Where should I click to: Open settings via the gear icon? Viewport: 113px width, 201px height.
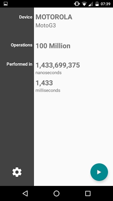[17, 172]
